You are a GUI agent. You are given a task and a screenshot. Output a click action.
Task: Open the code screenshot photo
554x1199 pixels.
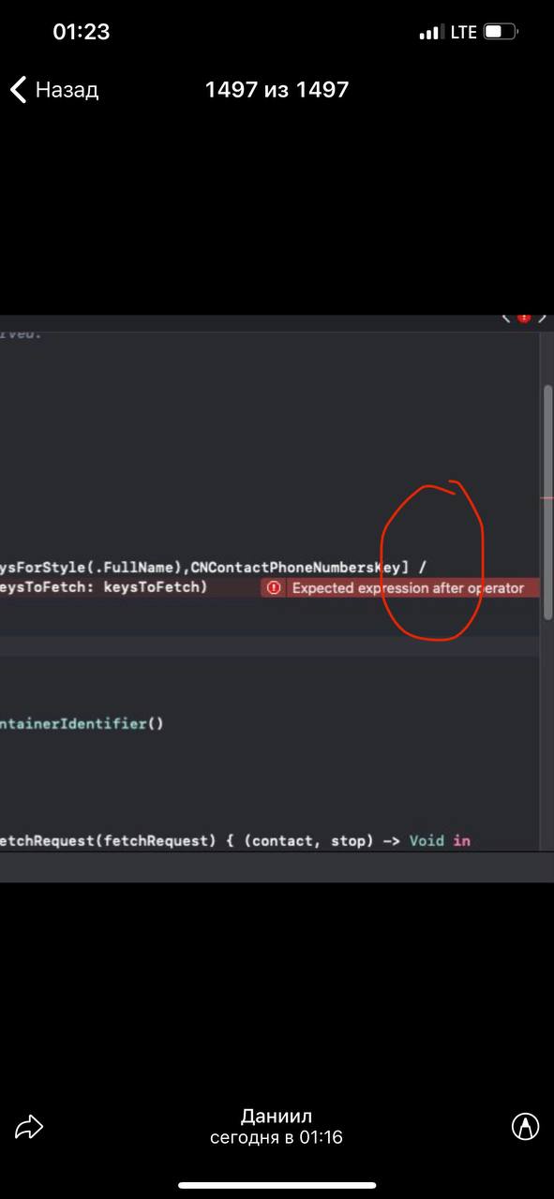tap(277, 598)
